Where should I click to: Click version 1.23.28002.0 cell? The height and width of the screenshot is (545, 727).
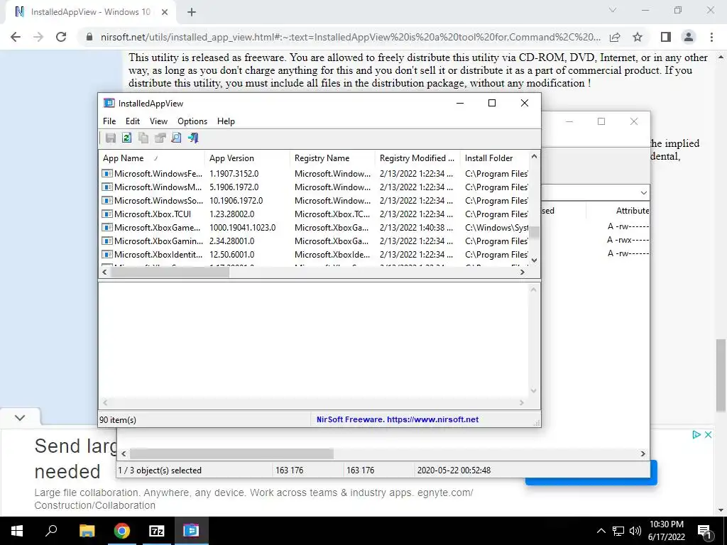[232, 214]
